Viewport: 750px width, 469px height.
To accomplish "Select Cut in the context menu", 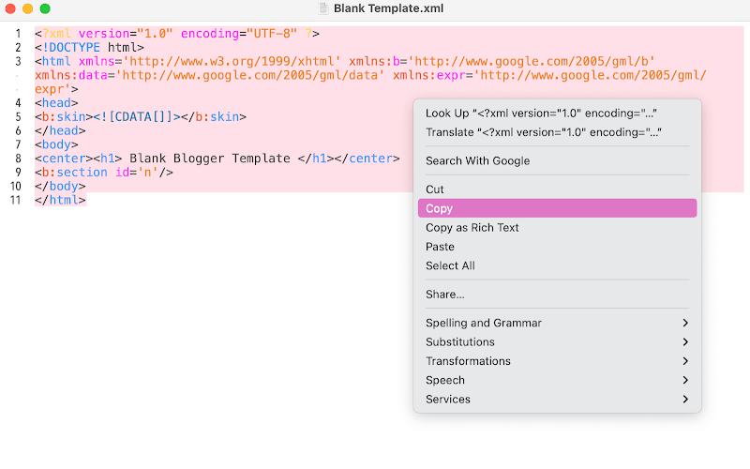I will click(x=557, y=189).
